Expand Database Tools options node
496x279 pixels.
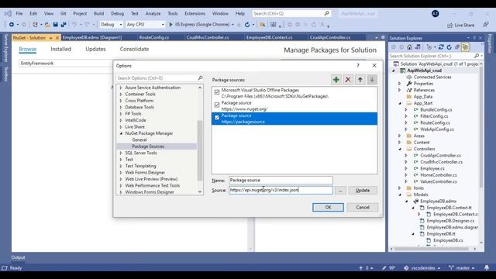[x=121, y=107]
